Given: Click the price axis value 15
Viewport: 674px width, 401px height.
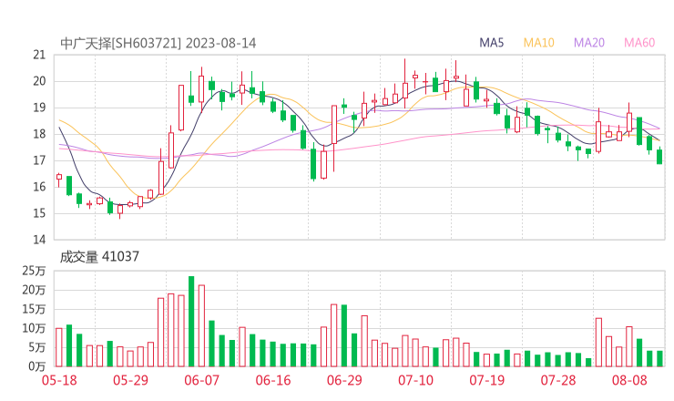Looking at the screenshot, I should point(39,213).
